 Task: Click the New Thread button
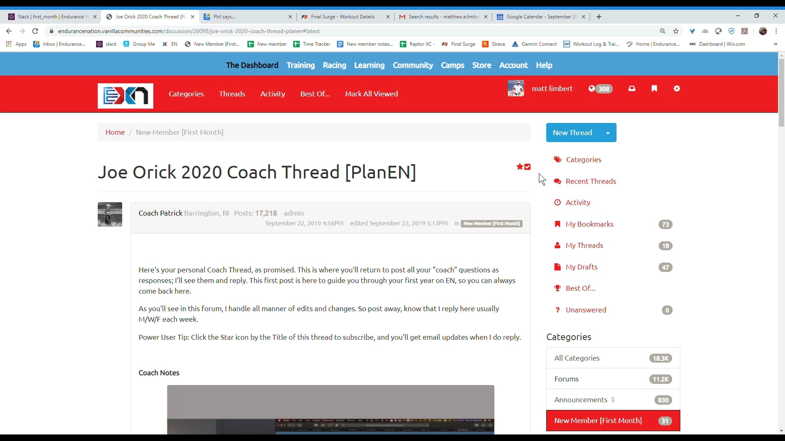pos(572,133)
